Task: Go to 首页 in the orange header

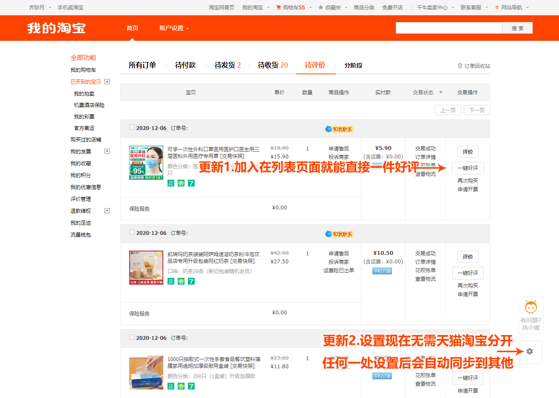Action: click(132, 28)
